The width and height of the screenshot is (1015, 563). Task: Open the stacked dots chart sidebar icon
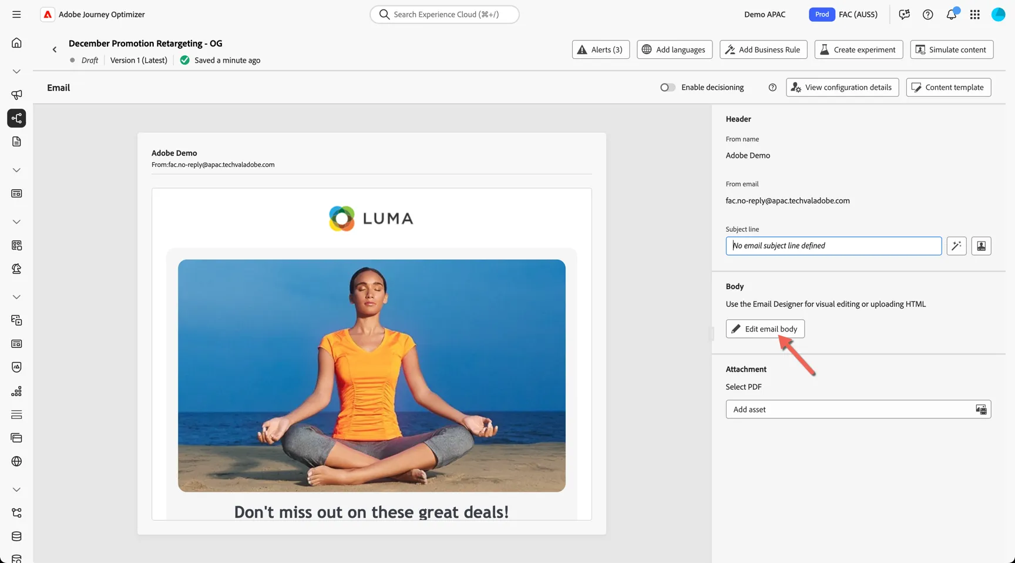[x=16, y=391]
